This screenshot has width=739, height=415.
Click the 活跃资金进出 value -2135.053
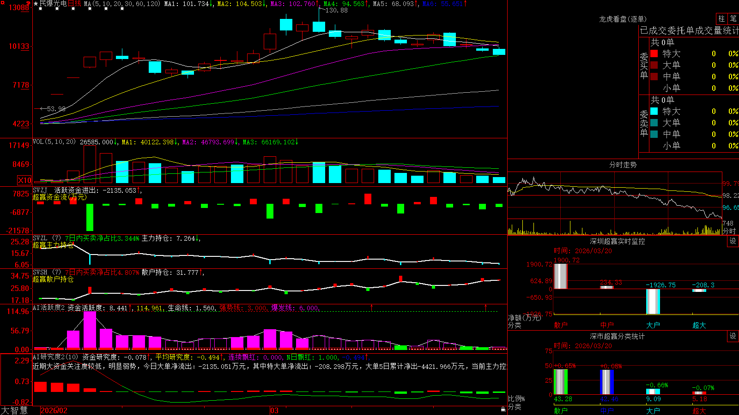119,190
